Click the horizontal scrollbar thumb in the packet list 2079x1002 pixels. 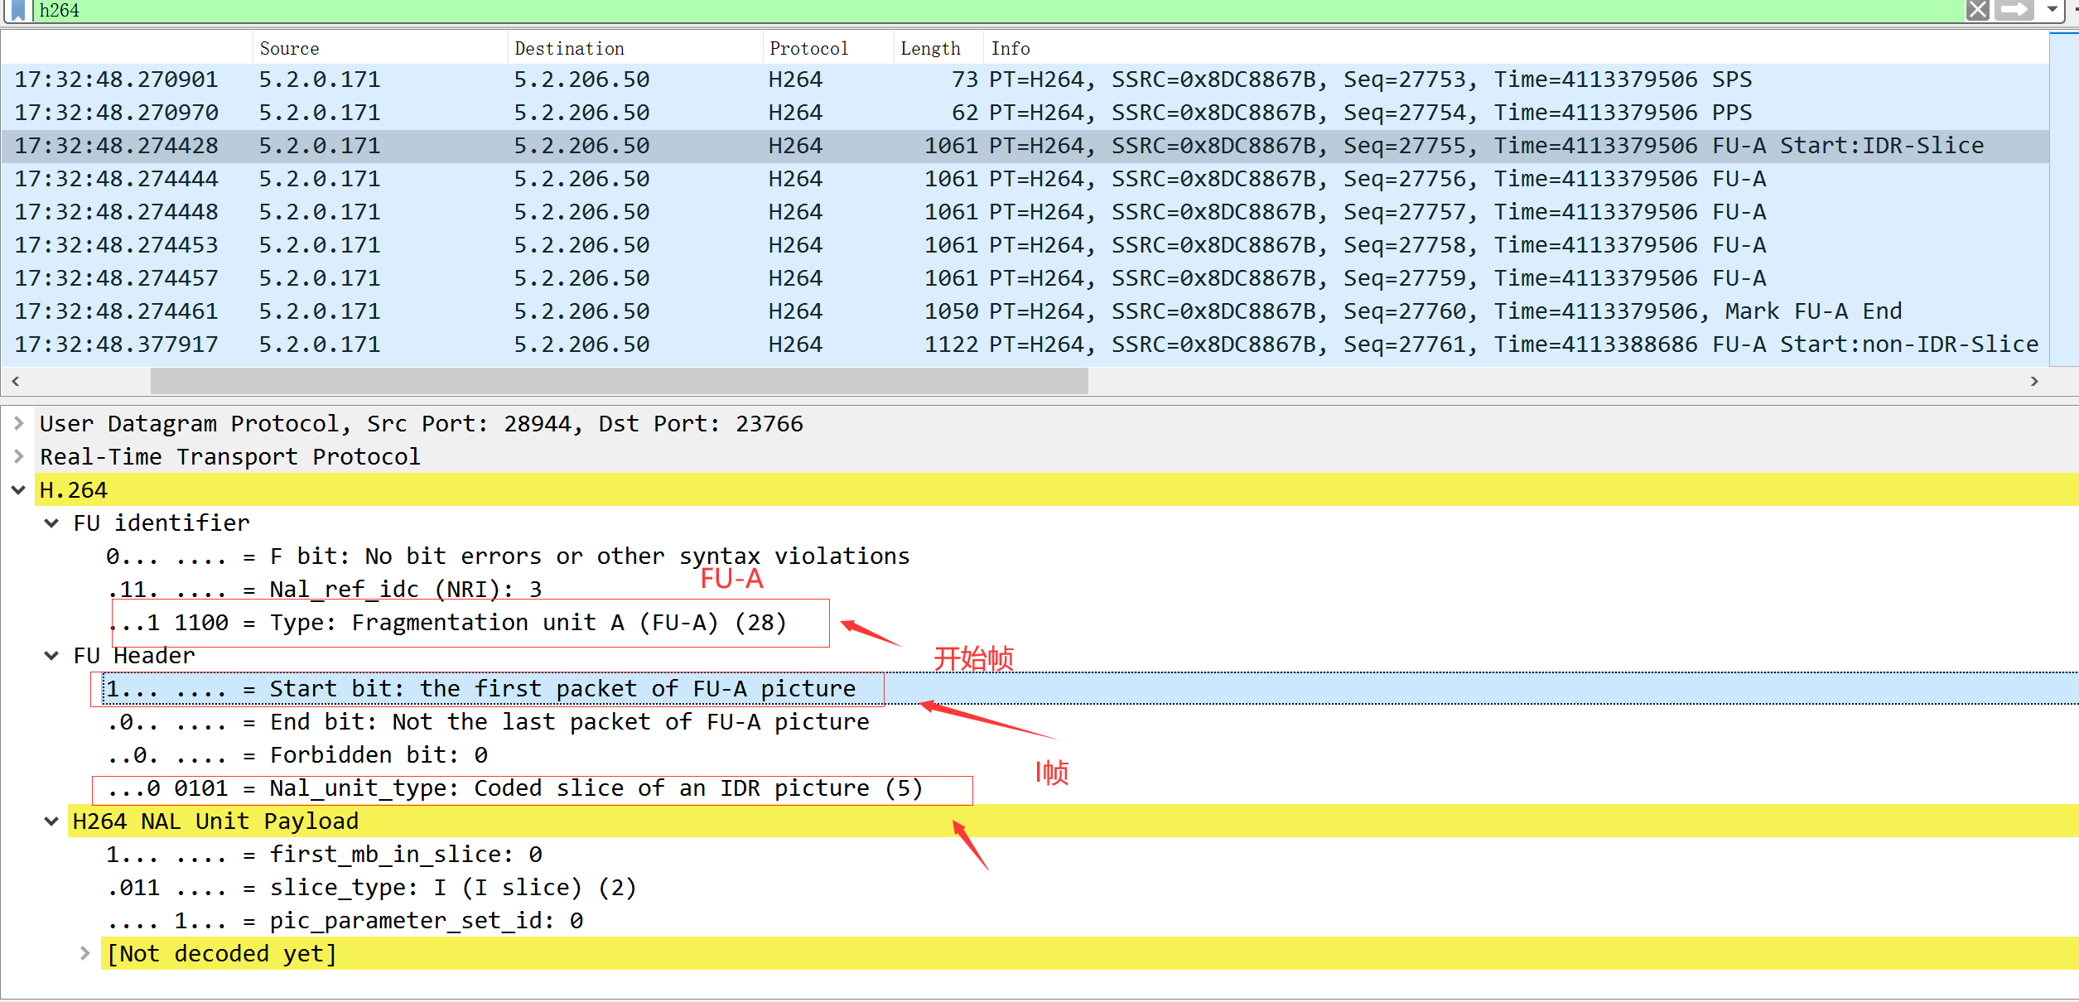(619, 382)
